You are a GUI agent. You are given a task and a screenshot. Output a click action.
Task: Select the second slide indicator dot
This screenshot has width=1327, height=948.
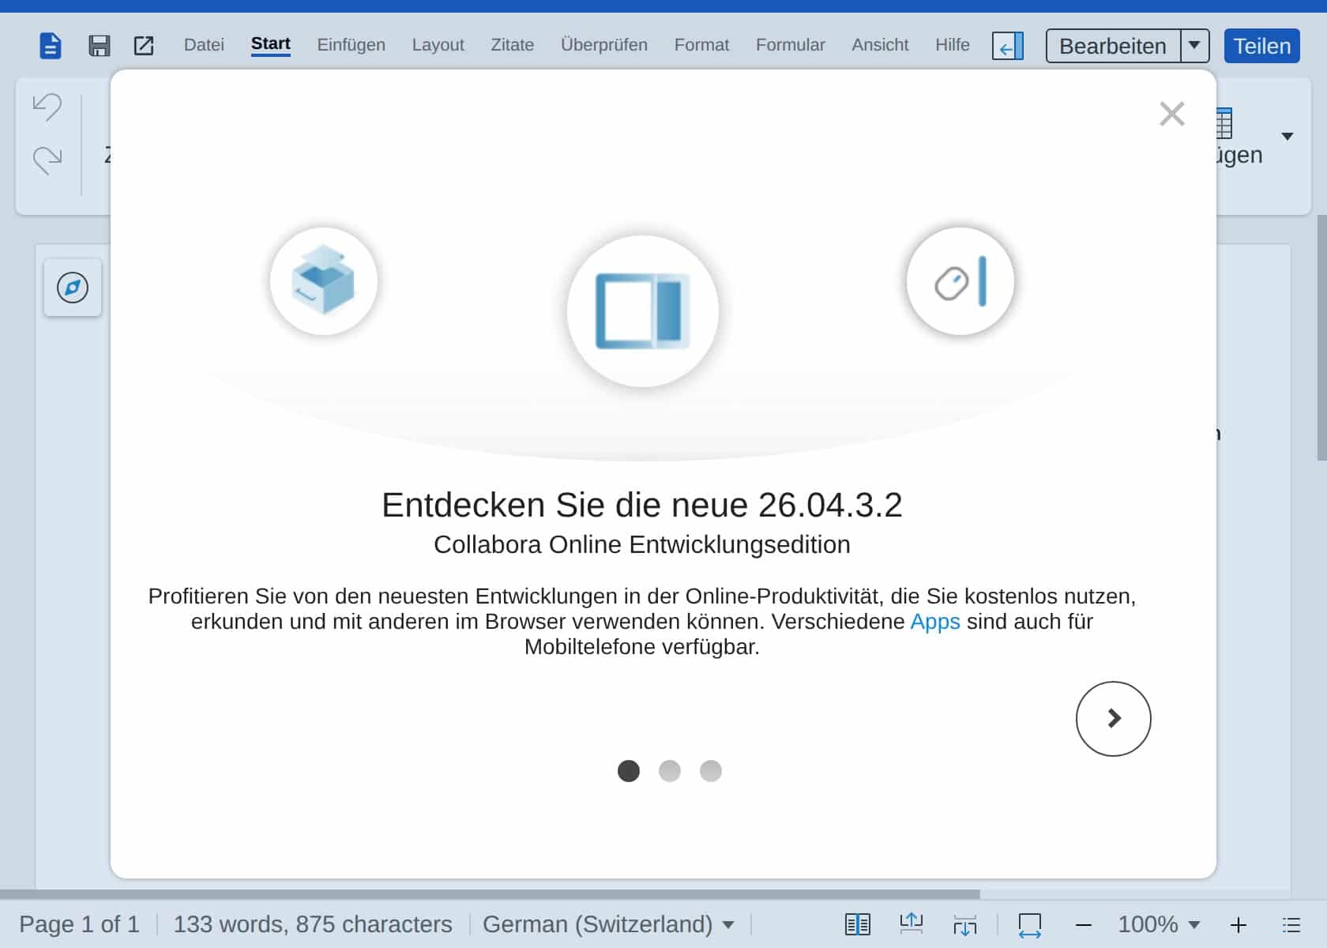click(x=670, y=771)
